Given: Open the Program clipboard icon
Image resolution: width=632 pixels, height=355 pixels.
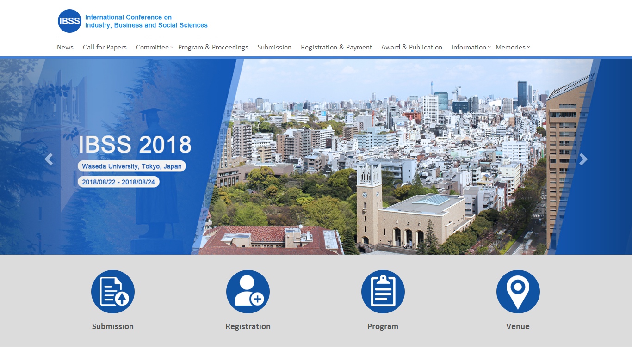Looking at the screenshot, I should pyautogui.click(x=383, y=292).
